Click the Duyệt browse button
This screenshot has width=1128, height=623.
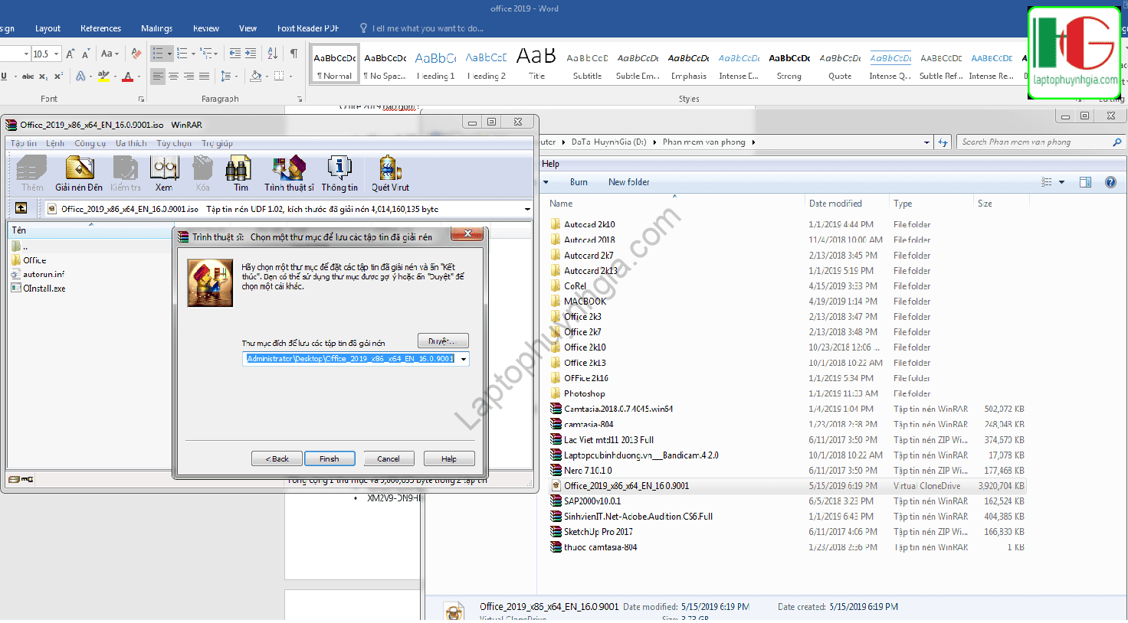pos(443,341)
